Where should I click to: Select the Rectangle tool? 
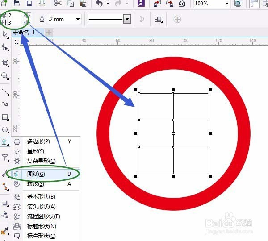[5, 117]
